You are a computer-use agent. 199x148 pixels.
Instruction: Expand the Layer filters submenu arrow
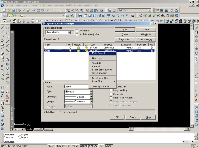coord(114,81)
